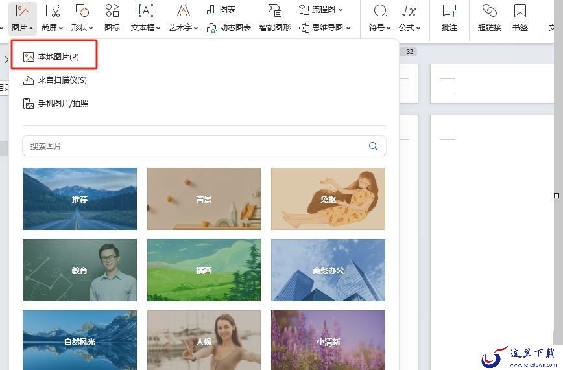Choose 本地图片(P) from the menu

tap(54, 57)
